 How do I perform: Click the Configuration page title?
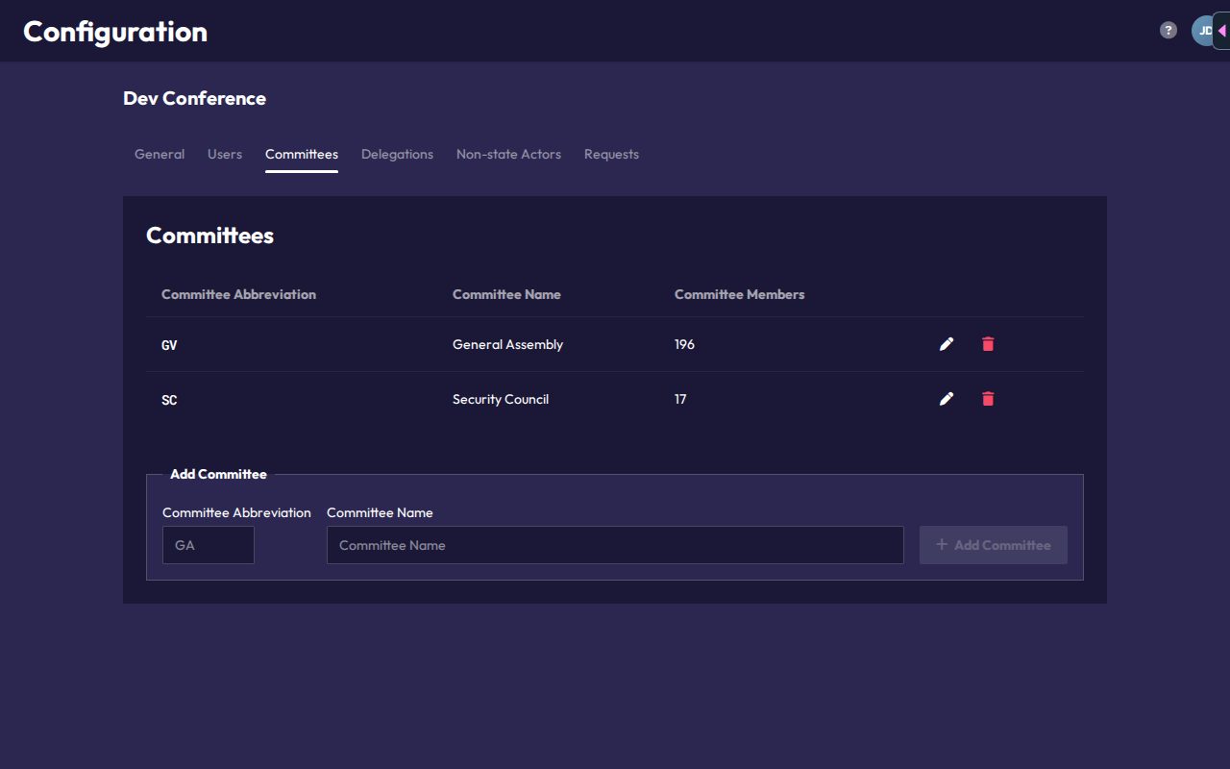point(115,32)
